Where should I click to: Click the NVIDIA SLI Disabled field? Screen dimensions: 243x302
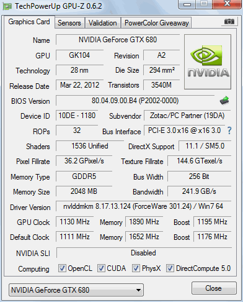click(x=144, y=253)
